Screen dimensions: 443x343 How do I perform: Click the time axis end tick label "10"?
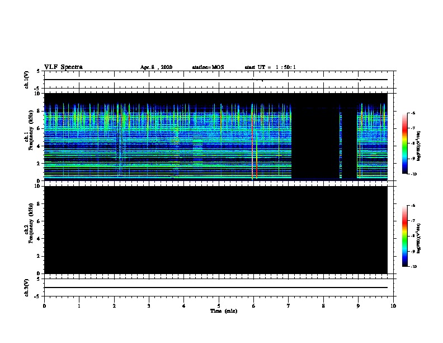(393, 306)
